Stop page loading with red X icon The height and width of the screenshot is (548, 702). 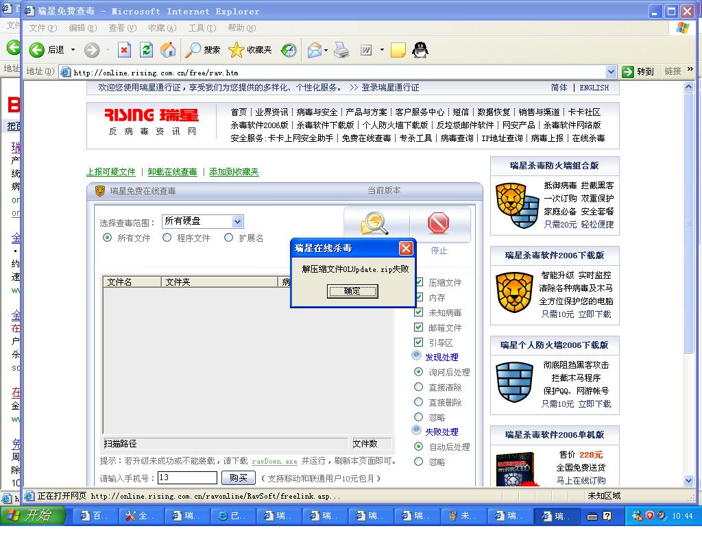click(124, 50)
